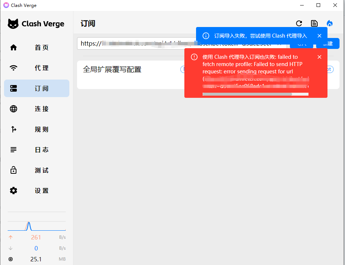Open runtime config document icon

(x=314, y=23)
